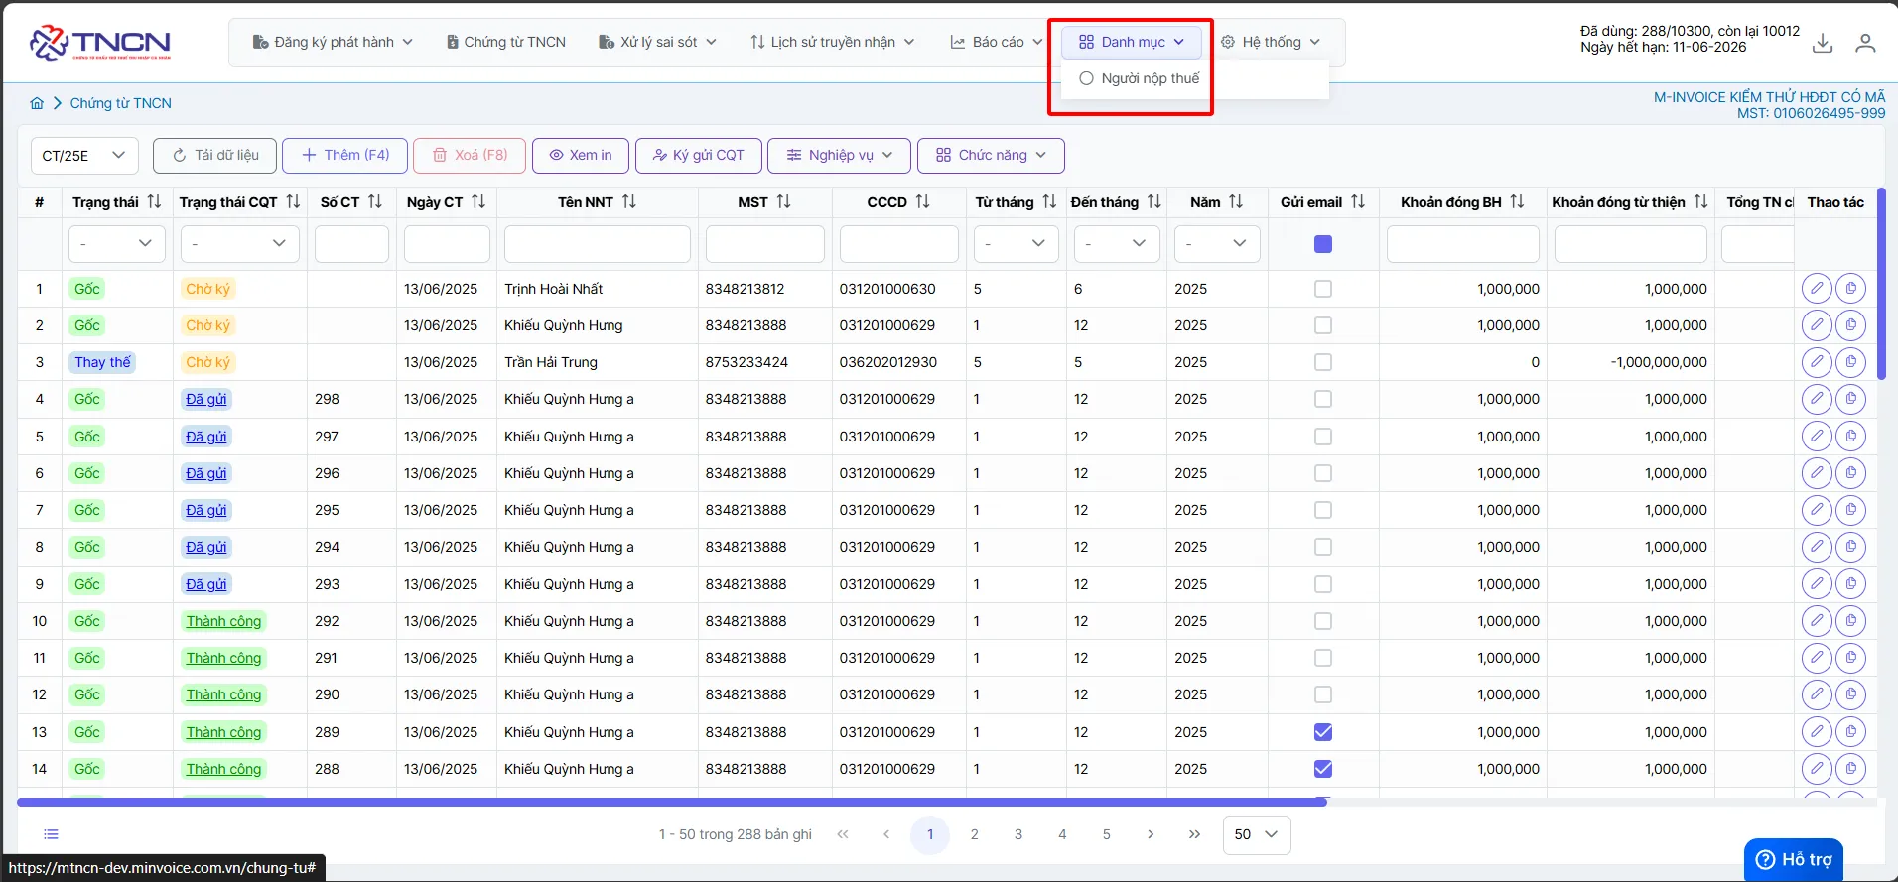The width and height of the screenshot is (1898, 882).
Task: Open page size dropdown showing 50
Action: pos(1257,834)
